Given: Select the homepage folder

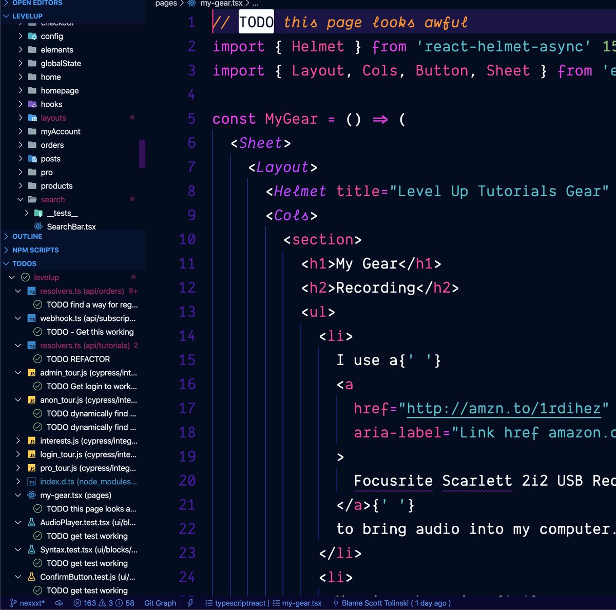Looking at the screenshot, I should [60, 90].
